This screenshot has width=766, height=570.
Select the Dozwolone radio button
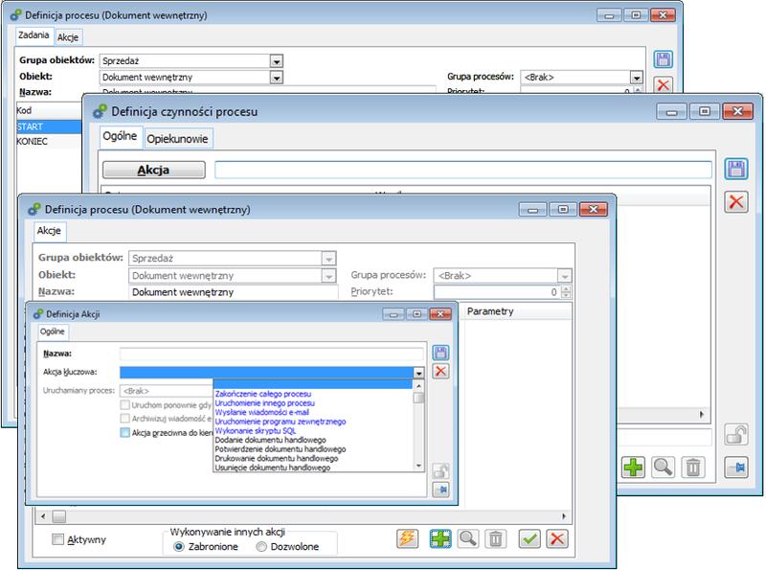point(261,546)
